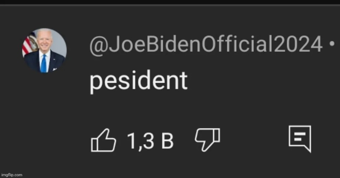340x178 pixels.
Task: Click the username handle text above "pesident"
Action: coord(206,46)
